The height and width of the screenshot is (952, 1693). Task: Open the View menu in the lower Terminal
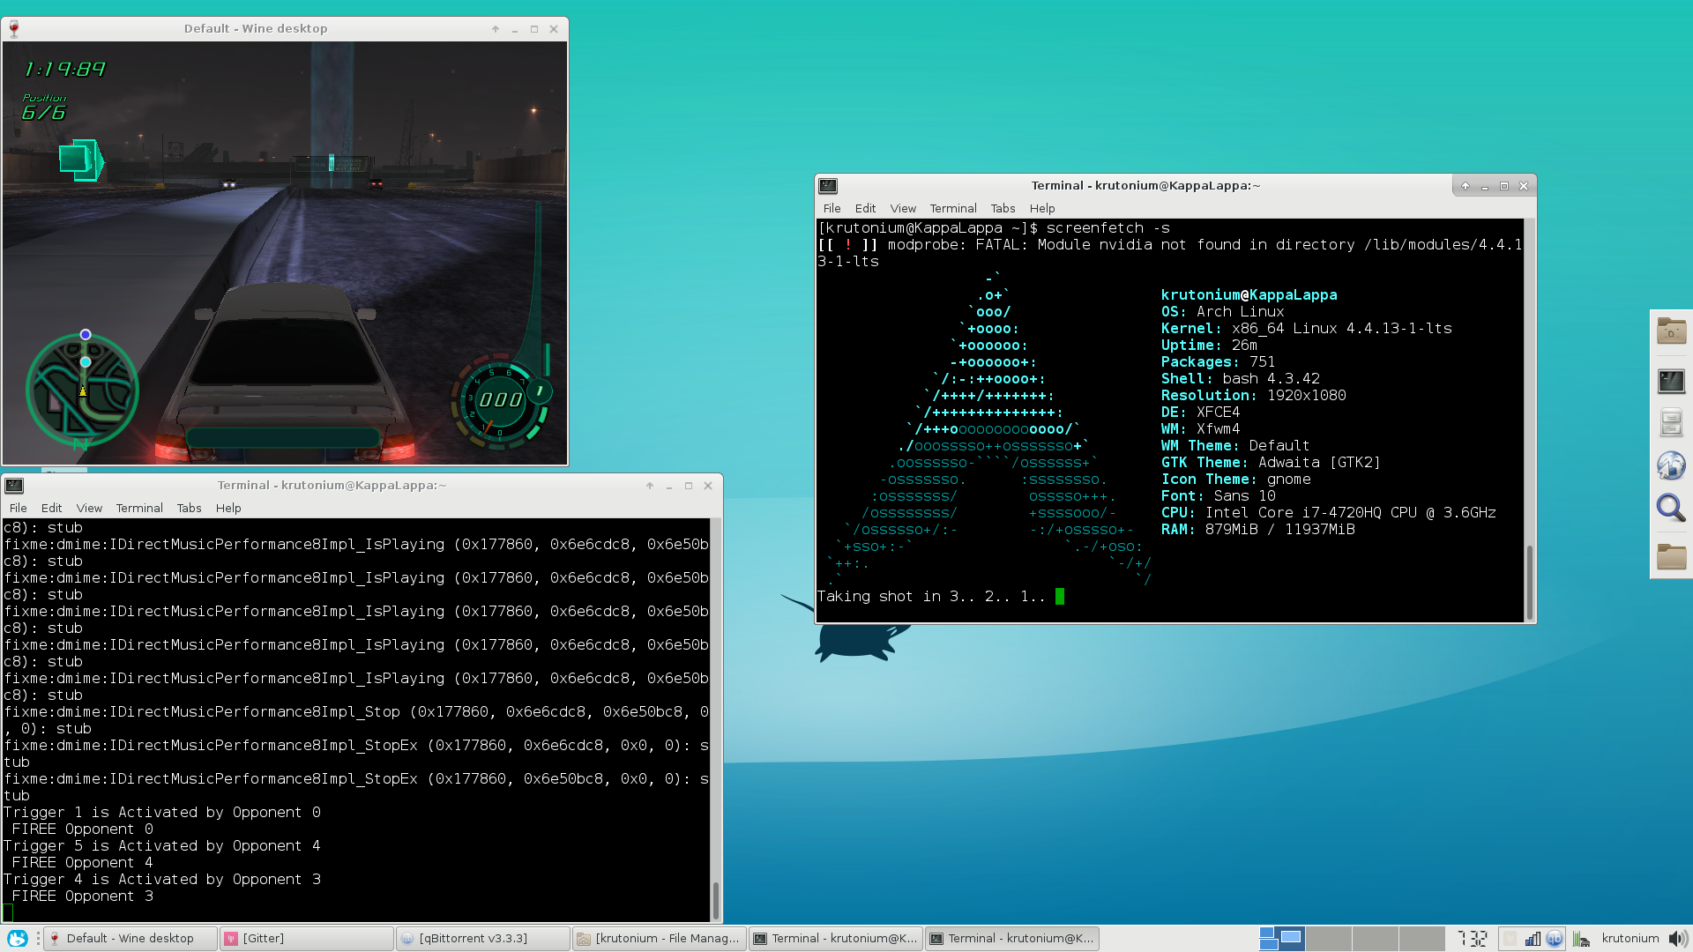coord(89,508)
